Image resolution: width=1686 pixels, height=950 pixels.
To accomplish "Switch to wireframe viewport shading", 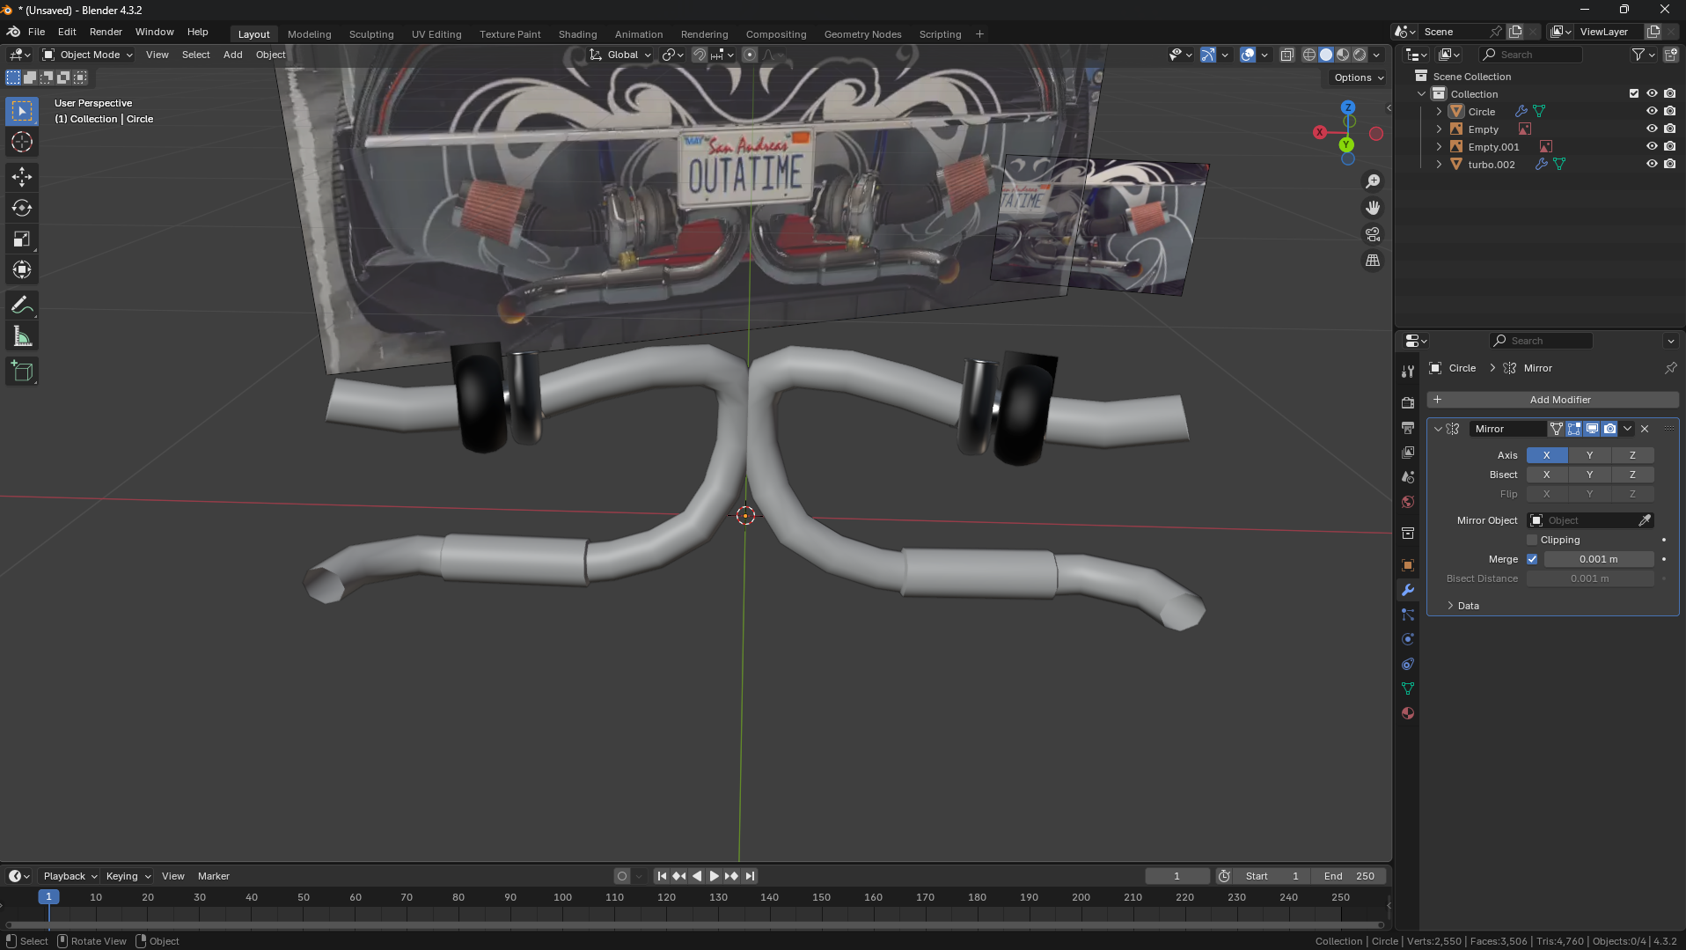I will click(1309, 55).
